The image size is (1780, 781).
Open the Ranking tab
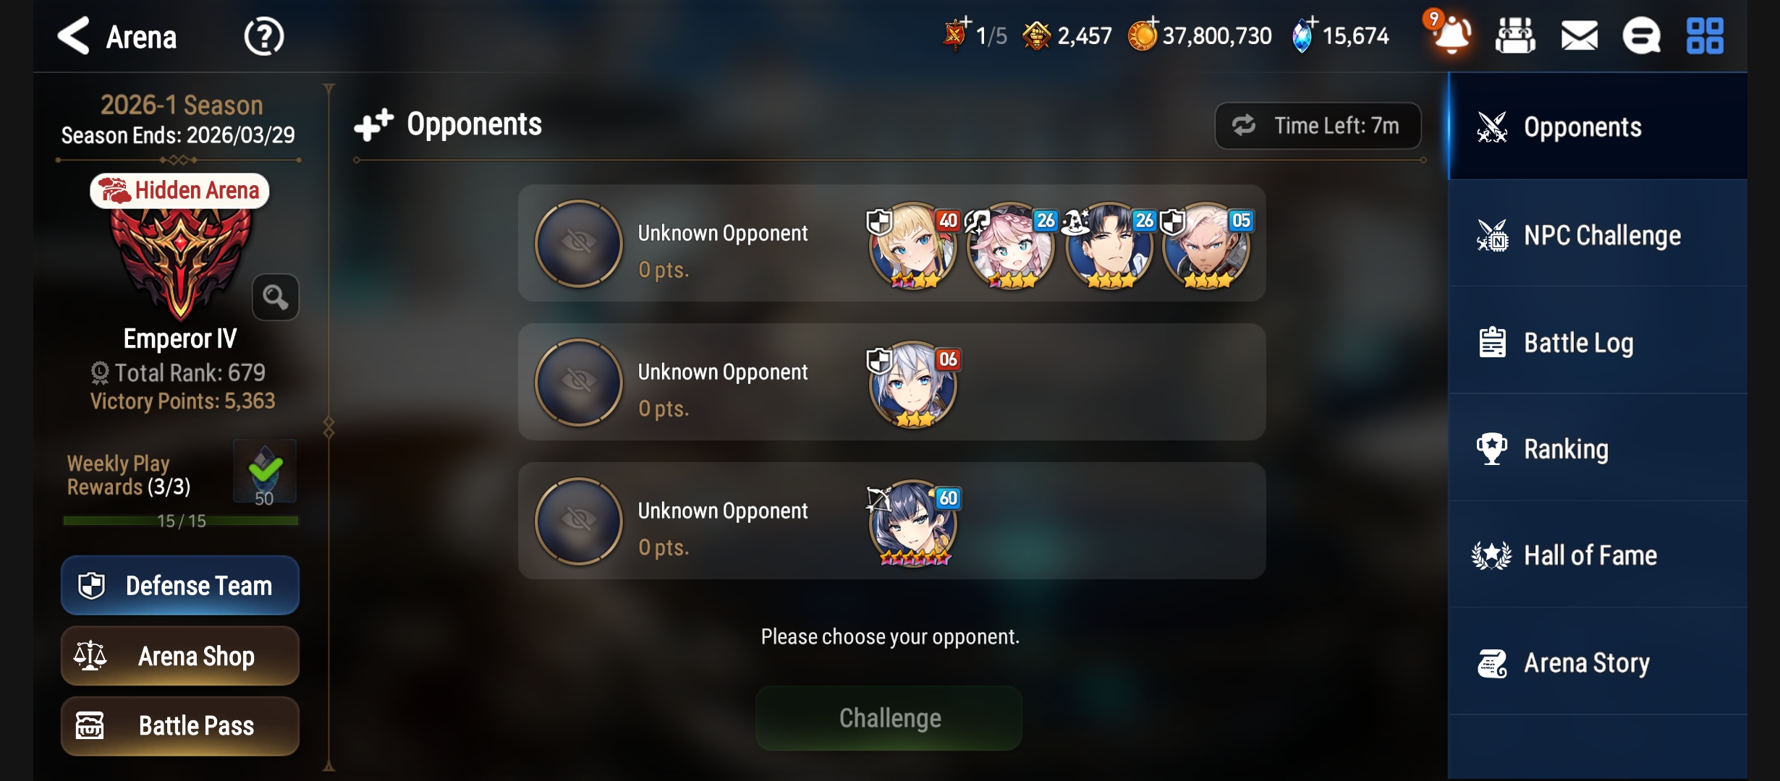(x=1598, y=448)
